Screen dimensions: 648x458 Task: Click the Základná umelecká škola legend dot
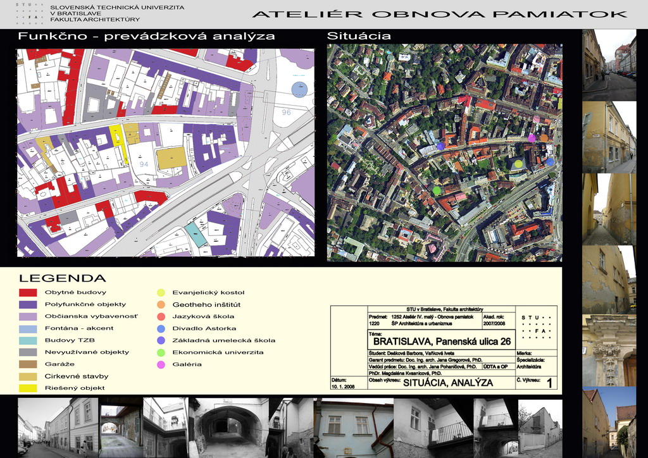pos(161,340)
